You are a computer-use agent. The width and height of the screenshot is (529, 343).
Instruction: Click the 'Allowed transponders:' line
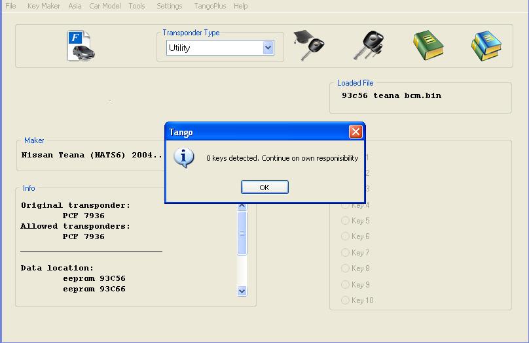click(x=75, y=226)
